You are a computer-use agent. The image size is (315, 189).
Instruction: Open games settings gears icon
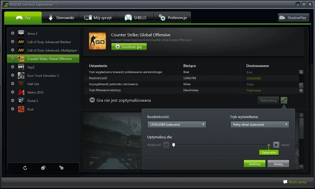coord(61,168)
